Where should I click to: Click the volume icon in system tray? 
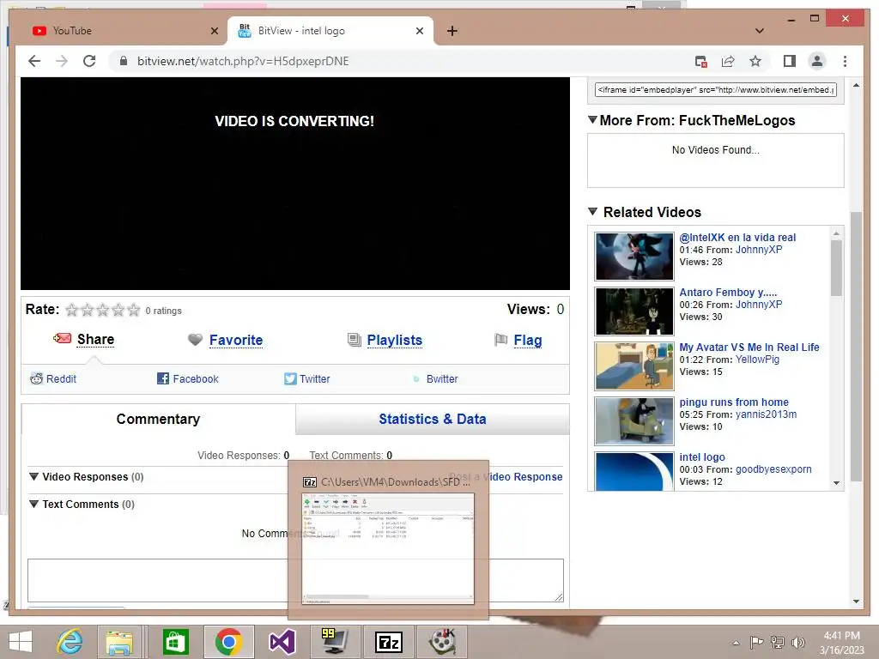click(797, 642)
